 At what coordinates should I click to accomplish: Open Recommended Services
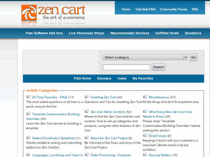[130, 33]
